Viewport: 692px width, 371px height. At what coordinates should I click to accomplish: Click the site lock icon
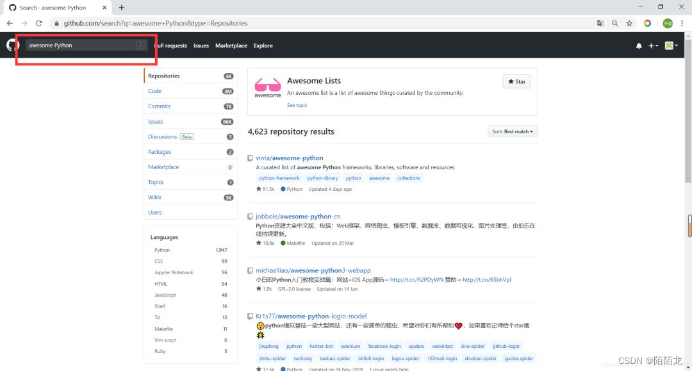56,23
